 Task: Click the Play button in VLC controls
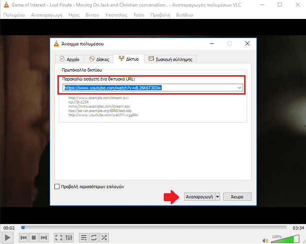click(7, 238)
